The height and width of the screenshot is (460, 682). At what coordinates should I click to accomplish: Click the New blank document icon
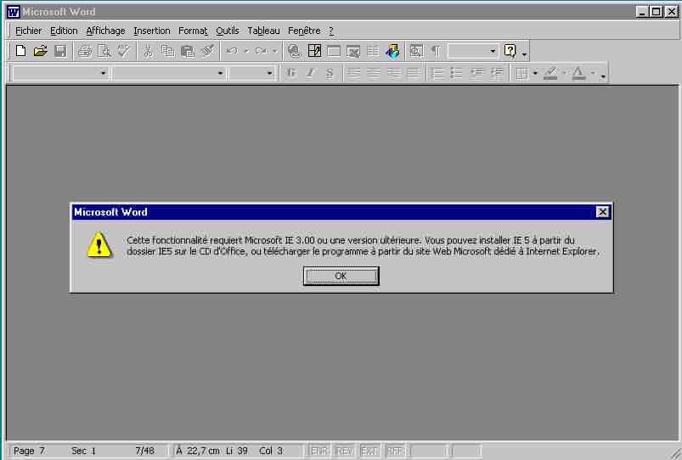[20, 51]
